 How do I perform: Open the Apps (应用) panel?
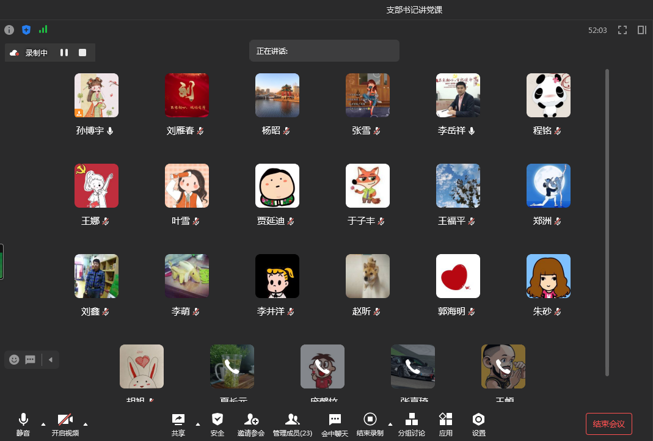446,425
